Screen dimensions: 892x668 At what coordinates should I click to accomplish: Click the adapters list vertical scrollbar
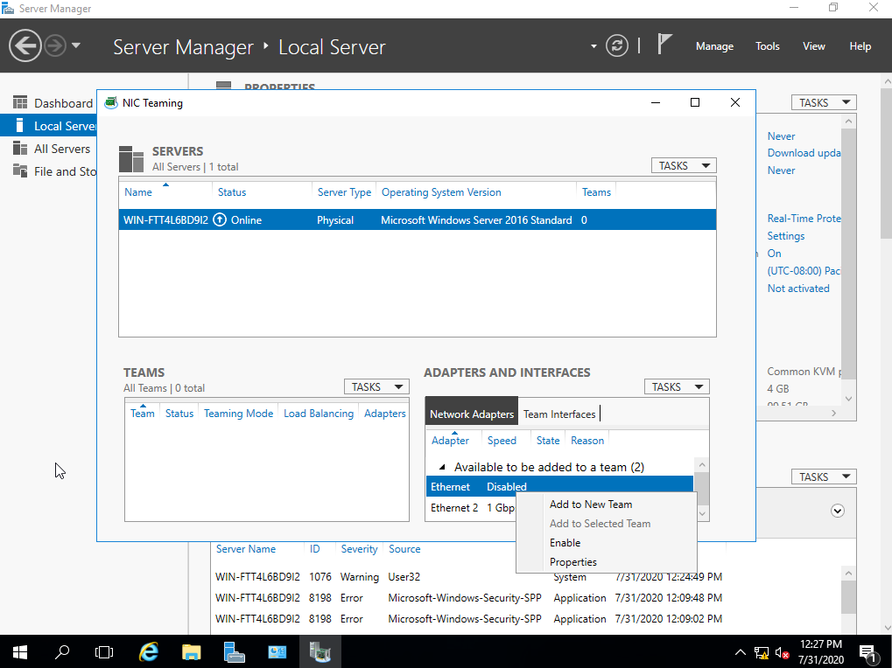(x=702, y=489)
